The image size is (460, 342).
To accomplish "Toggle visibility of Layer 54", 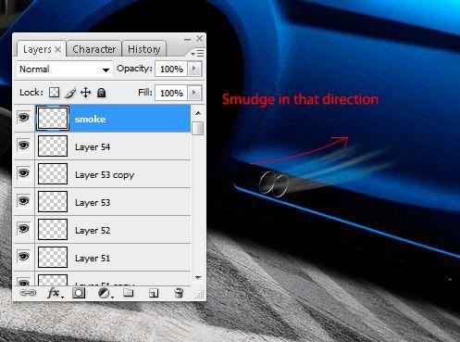I will [24, 146].
